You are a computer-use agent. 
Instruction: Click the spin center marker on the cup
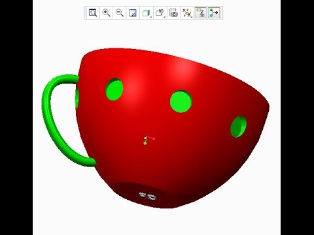(148, 140)
